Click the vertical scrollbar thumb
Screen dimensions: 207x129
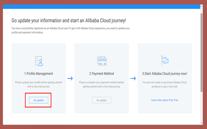click(202, 52)
